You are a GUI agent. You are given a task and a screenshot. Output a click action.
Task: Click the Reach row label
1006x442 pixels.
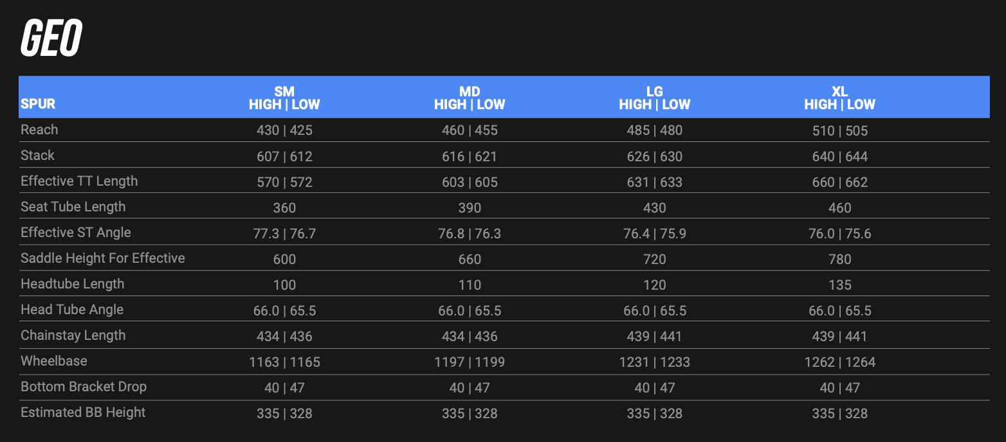coord(39,130)
